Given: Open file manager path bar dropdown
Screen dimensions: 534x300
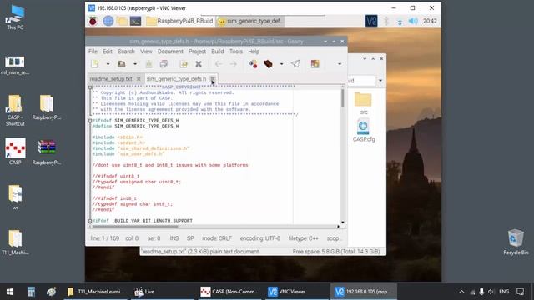Looking at the screenshot, I should coord(380,81).
